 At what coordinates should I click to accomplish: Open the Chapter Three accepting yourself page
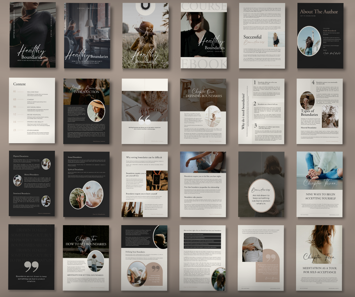click(x=319, y=184)
